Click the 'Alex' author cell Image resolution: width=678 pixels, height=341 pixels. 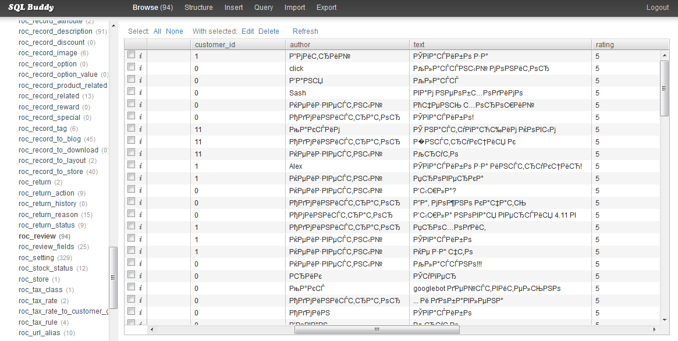tap(347, 166)
